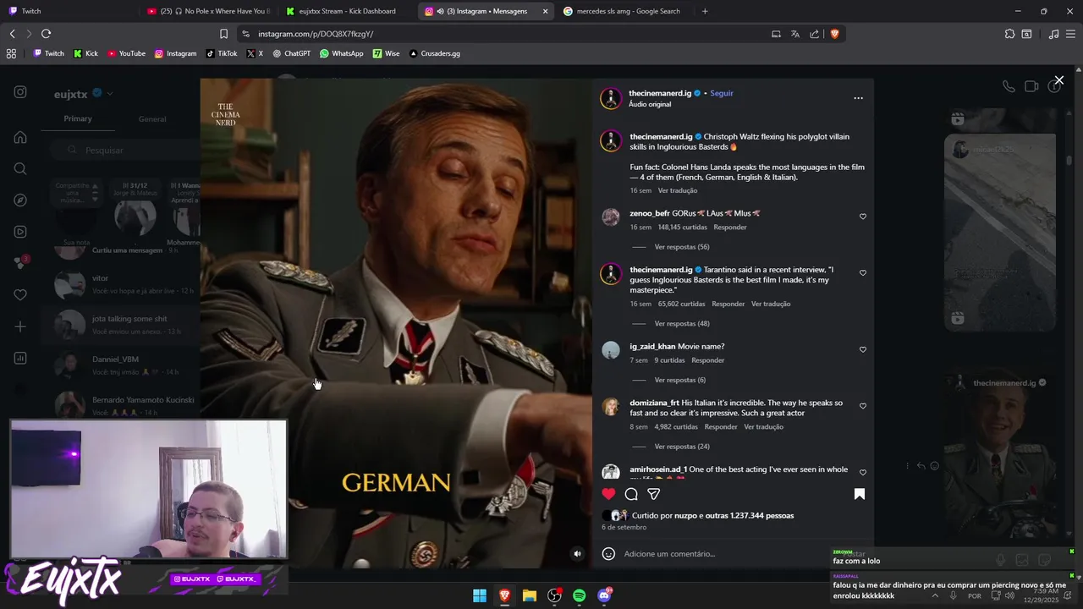Image resolution: width=1083 pixels, height=609 pixels.
Task: Show hidden system tray icons chevron
Action: [x=935, y=595]
